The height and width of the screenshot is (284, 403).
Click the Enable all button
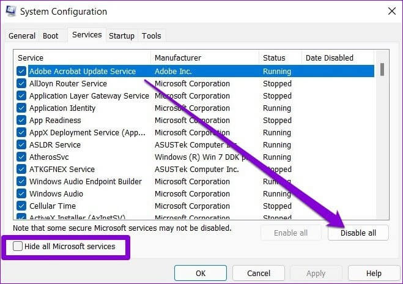point(290,233)
